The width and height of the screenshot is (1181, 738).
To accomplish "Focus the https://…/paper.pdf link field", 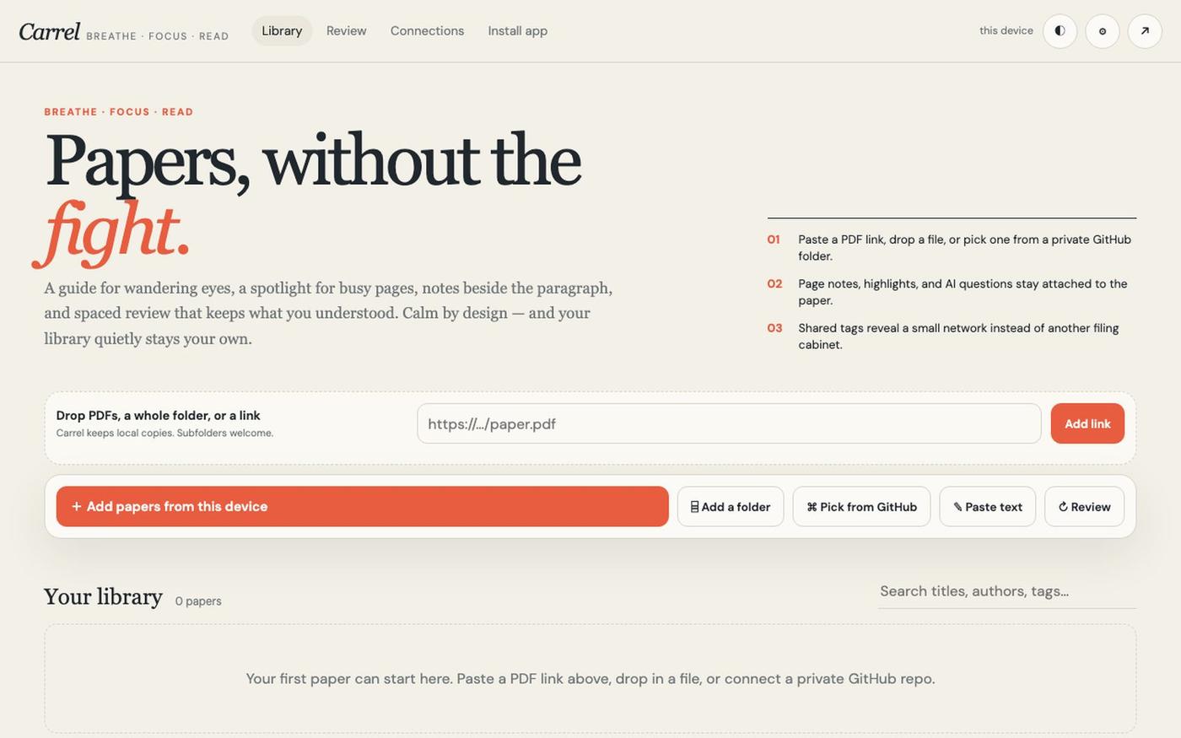I will tap(729, 423).
